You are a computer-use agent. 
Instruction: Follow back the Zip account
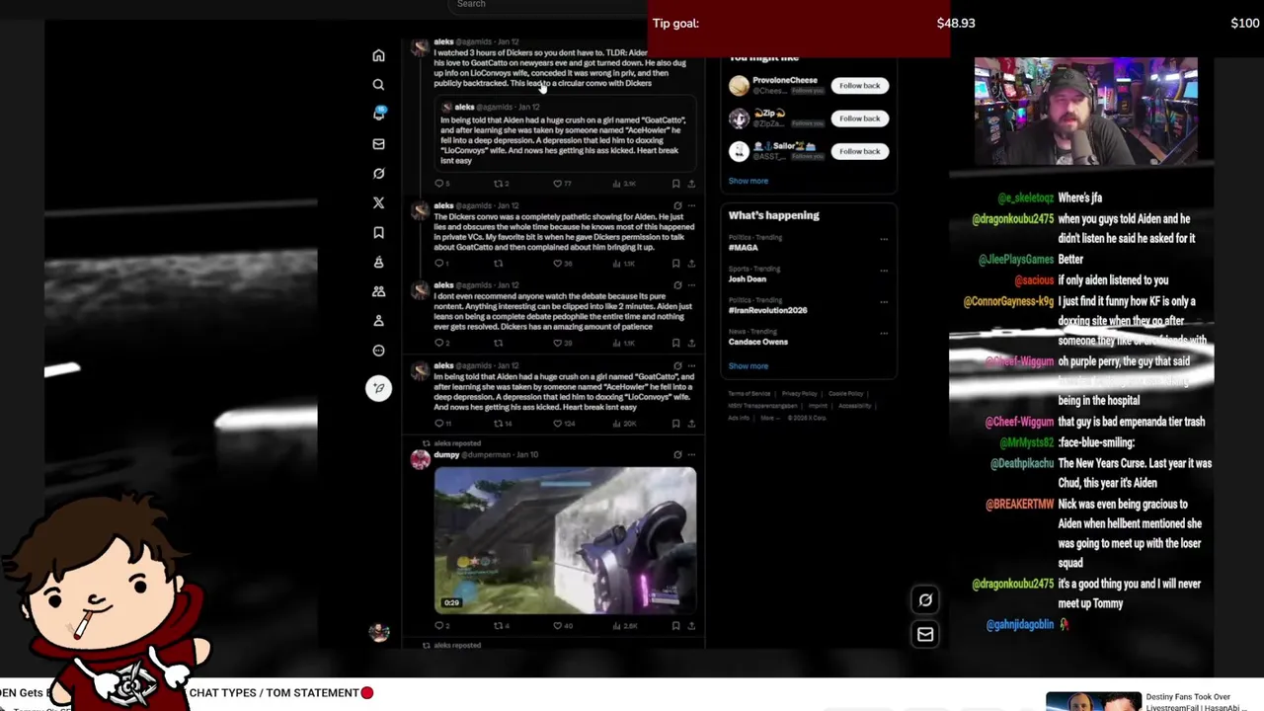[859, 118]
